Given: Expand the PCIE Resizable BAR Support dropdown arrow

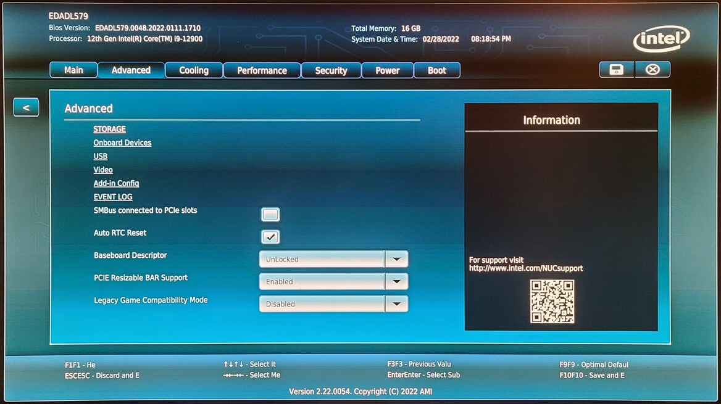Looking at the screenshot, I should (x=396, y=281).
